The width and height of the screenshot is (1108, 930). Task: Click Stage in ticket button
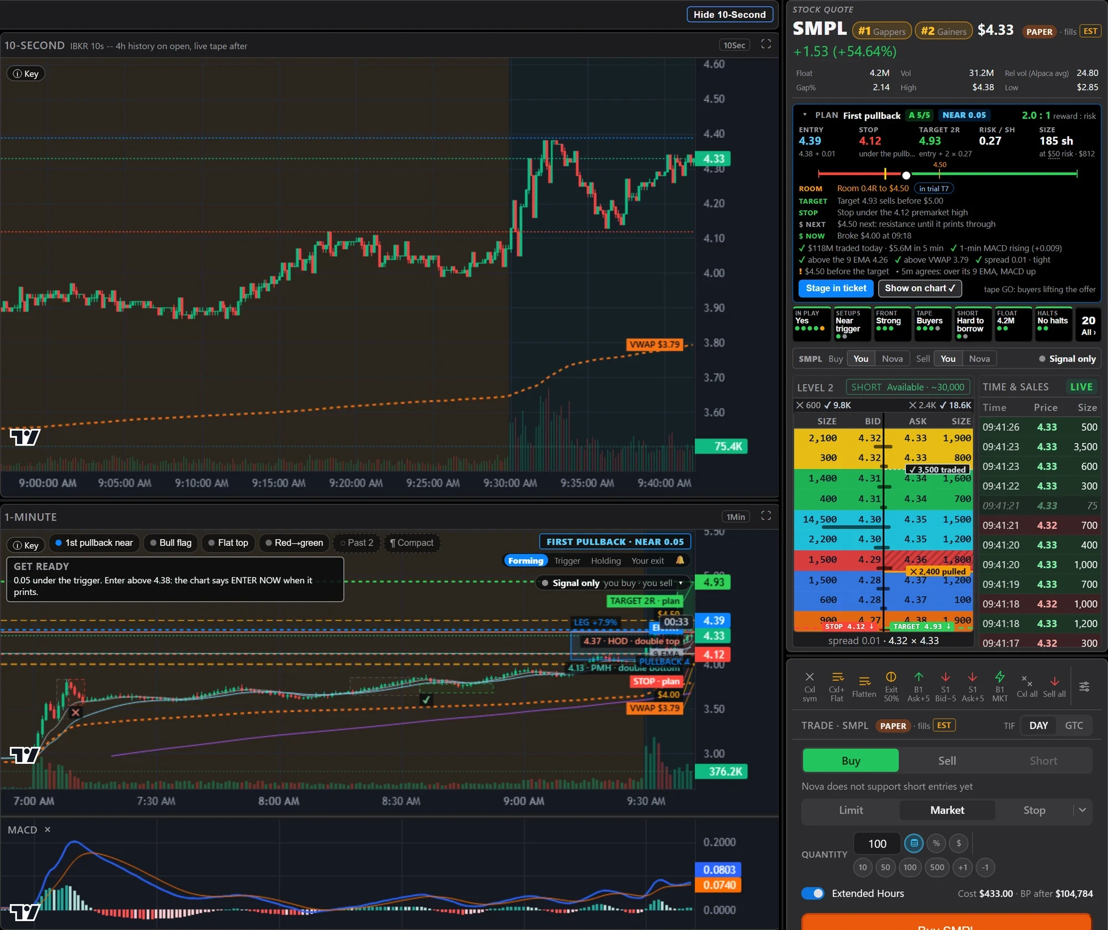point(836,288)
